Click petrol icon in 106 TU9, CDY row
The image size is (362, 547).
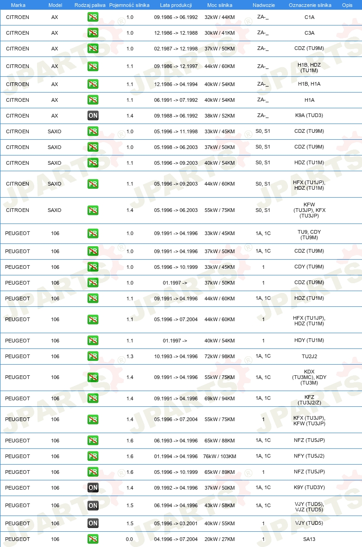[x=93, y=233]
